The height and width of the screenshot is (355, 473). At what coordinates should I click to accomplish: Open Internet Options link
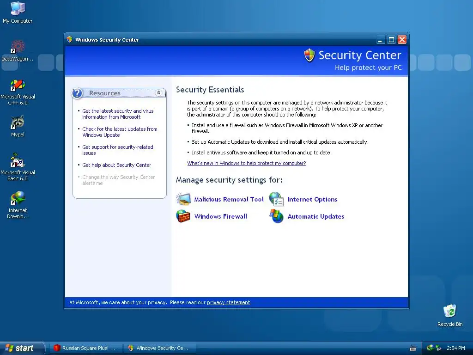pos(313,199)
